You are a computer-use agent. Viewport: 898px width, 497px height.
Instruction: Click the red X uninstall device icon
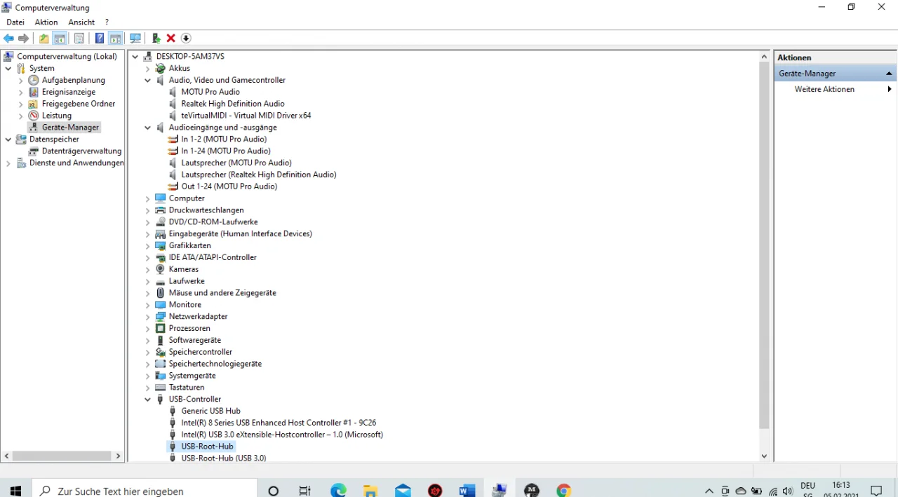tap(170, 38)
